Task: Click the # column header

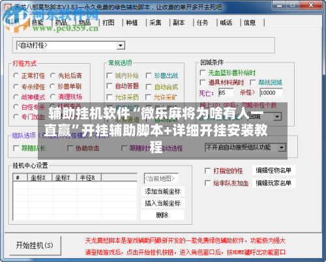Action: coord(20,178)
